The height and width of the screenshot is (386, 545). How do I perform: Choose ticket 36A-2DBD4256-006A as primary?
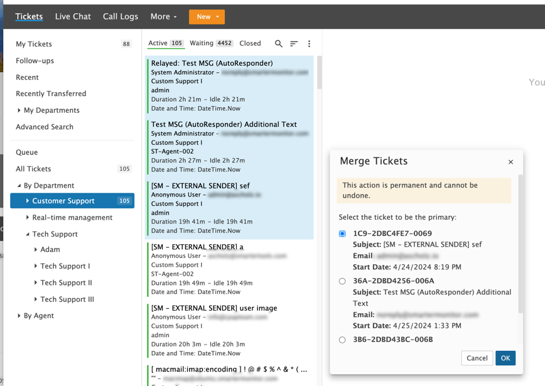tap(342, 281)
